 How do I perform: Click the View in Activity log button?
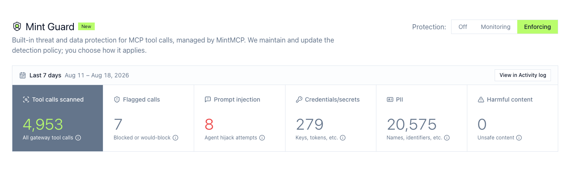523,75
